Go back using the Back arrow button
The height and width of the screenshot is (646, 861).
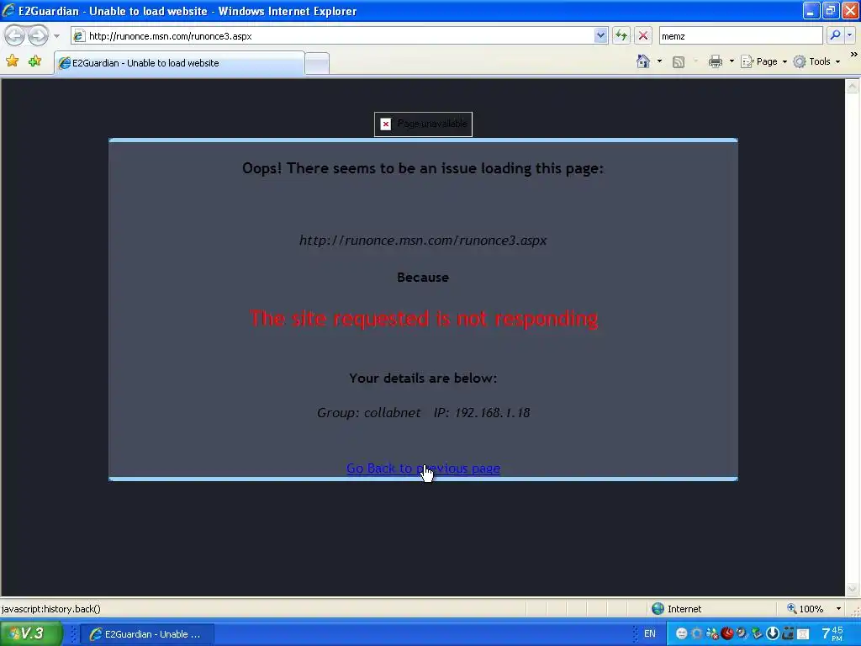tap(15, 35)
